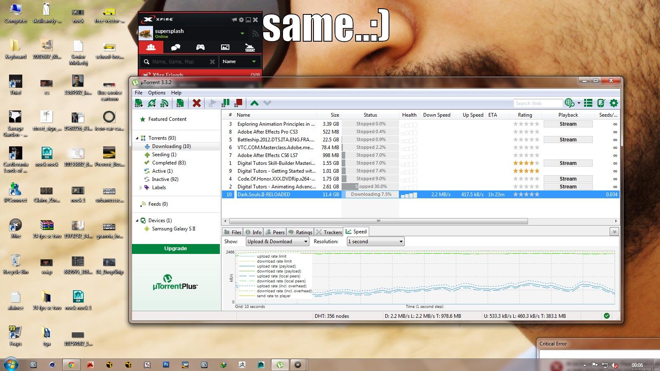Click Photoshop icon in taskbar
The image size is (660, 371).
click(166, 364)
